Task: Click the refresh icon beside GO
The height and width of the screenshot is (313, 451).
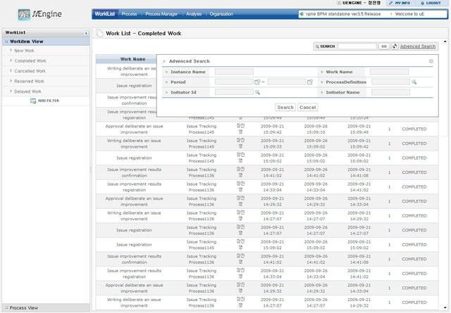Action: [x=395, y=46]
